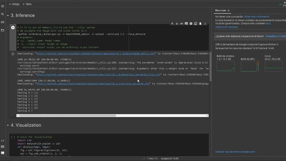
Task: Click the Actualizar a Colab upgrade link
Action: (276, 36)
